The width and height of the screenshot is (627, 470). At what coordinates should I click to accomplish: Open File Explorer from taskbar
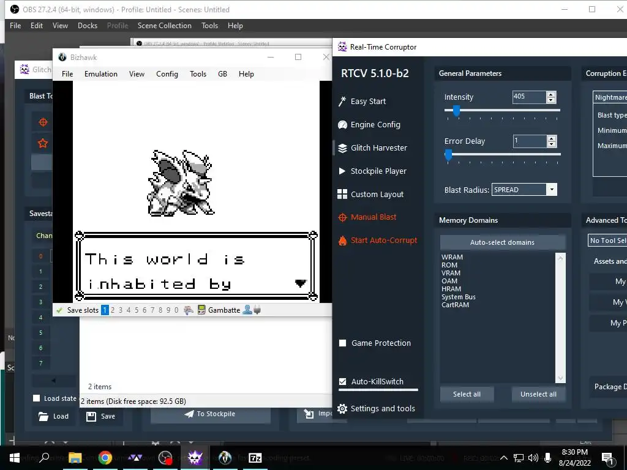(x=75, y=458)
